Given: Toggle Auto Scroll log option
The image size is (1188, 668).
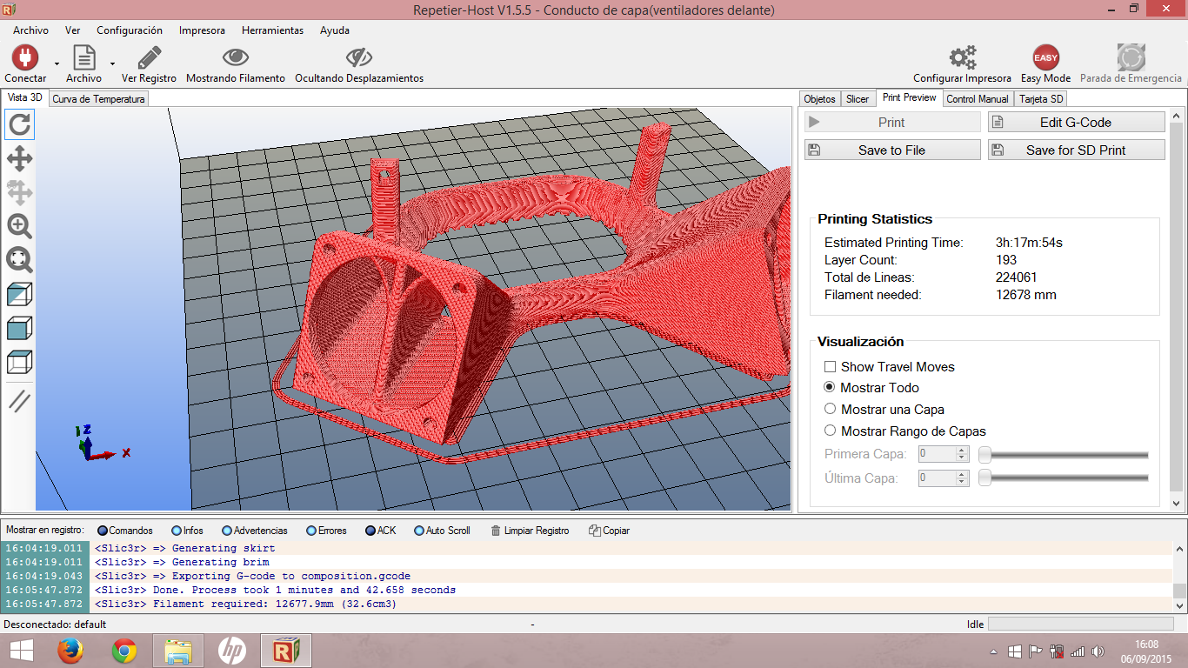Looking at the screenshot, I should pyautogui.click(x=442, y=531).
